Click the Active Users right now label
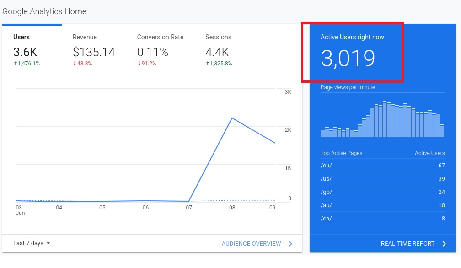This screenshot has height=268, width=461. (352, 37)
